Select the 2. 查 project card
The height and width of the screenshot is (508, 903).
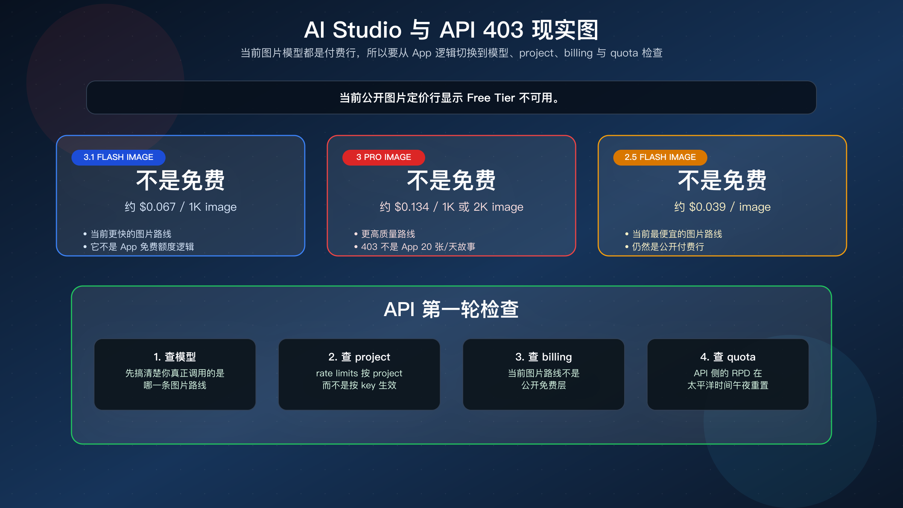pos(359,374)
